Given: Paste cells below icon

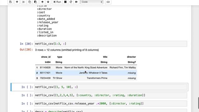Looking at the screenshot, I should (x=35, y=2).
